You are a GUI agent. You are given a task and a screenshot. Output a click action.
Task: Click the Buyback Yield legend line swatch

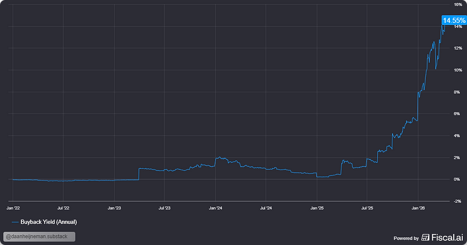[x=15, y=222]
